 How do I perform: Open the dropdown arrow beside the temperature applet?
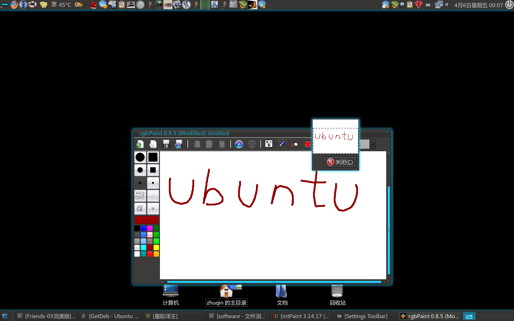click(x=86, y=5)
